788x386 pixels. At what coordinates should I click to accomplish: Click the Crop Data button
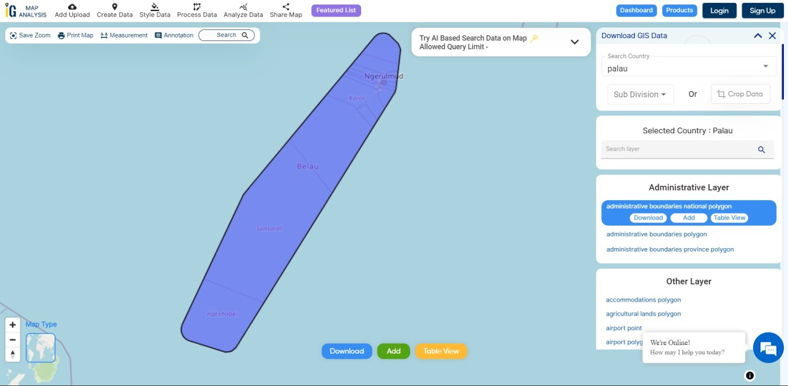(740, 94)
